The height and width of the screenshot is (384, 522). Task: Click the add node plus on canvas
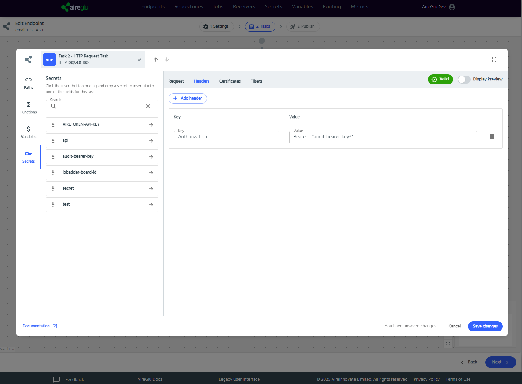pos(262,41)
